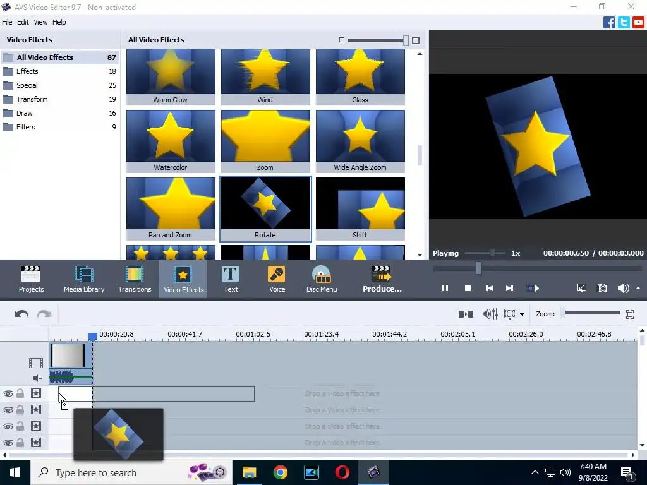The width and height of the screenshot is (647, 485).
Task: Open the Text section
Action: (x=231, y=279)
